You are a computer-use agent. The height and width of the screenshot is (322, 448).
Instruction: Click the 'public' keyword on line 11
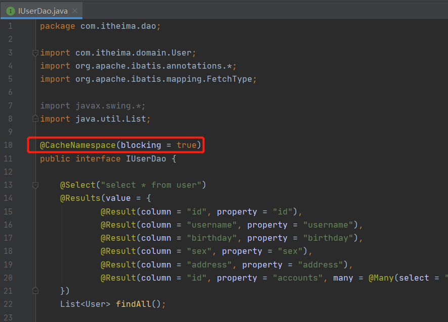[55, 158]
